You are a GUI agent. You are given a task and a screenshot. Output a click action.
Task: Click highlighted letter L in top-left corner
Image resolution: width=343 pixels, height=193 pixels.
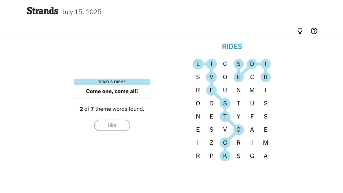198,64
